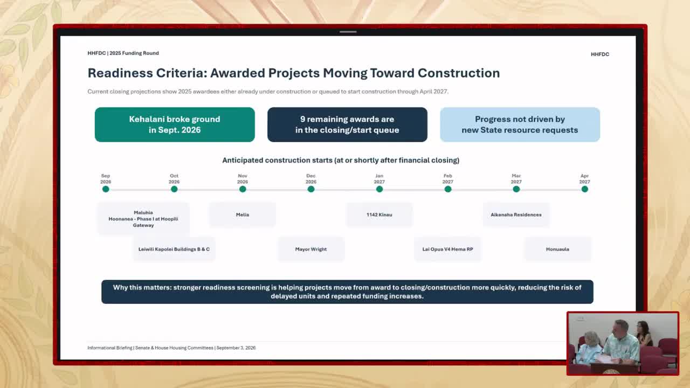Select the Kehalani broke ground green card
The height and width of the screenshot is (388, 690).
[175, 124]
